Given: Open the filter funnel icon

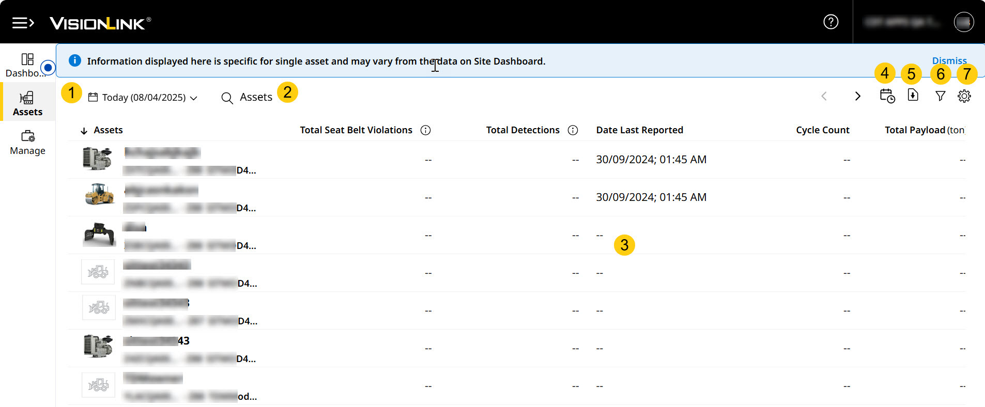Looking at the screenshot, I should tap(940, 96).
